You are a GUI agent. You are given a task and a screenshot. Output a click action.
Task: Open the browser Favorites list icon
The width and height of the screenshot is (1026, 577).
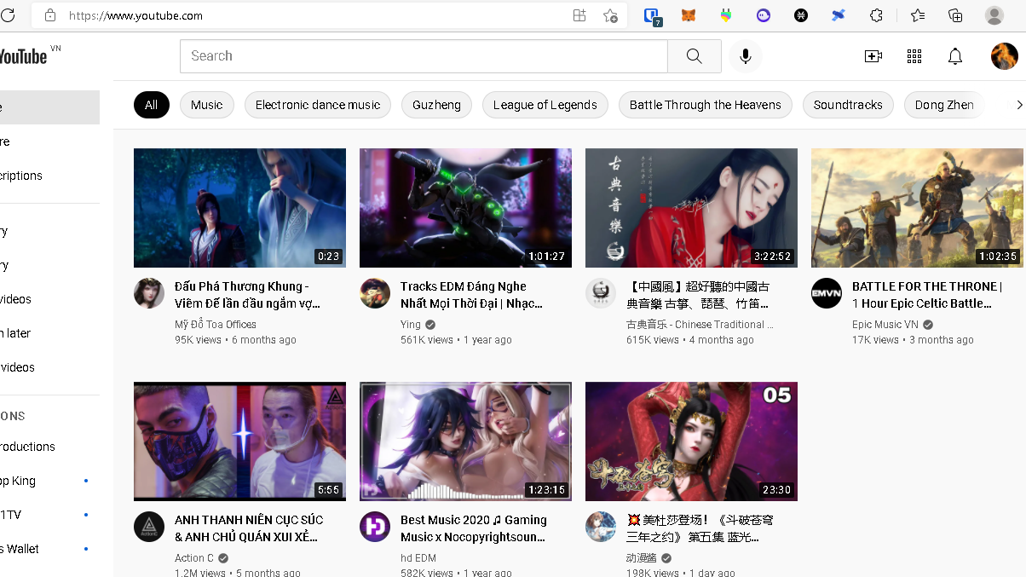[918, 15]
